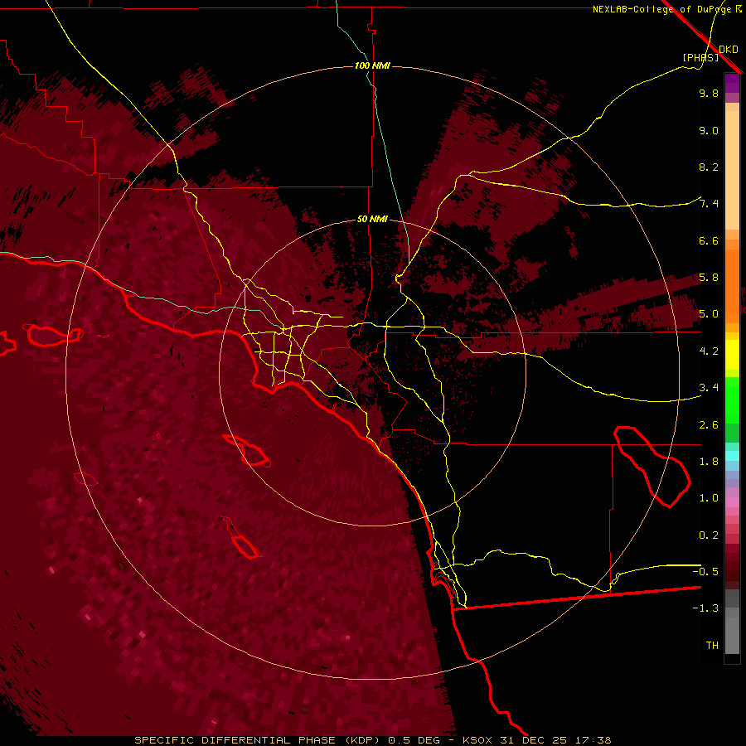
Task: Click the 9.8 scale value label
Action: tap(709, 93)
